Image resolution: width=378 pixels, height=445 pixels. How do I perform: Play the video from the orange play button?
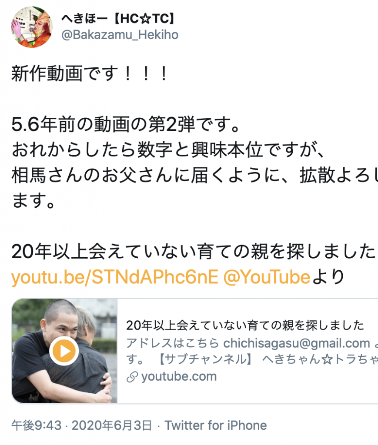(x=64, y=351)
